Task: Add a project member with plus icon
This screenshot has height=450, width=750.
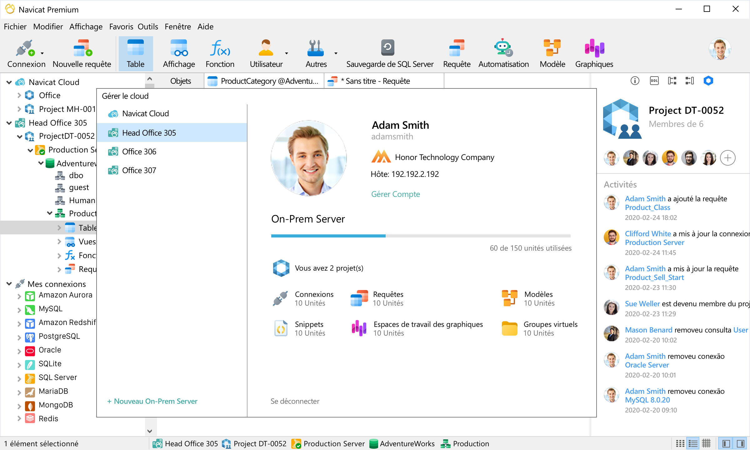Action: (728, 158)
